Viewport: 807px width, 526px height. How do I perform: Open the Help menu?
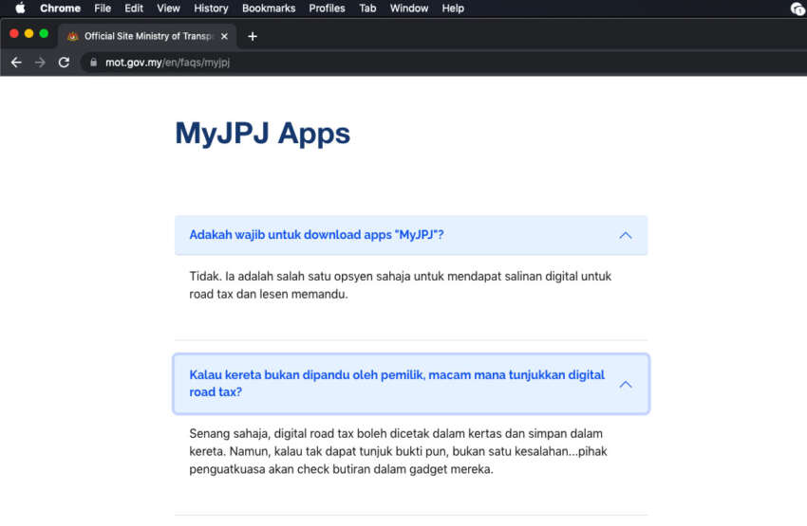click(x=453, y=9)
